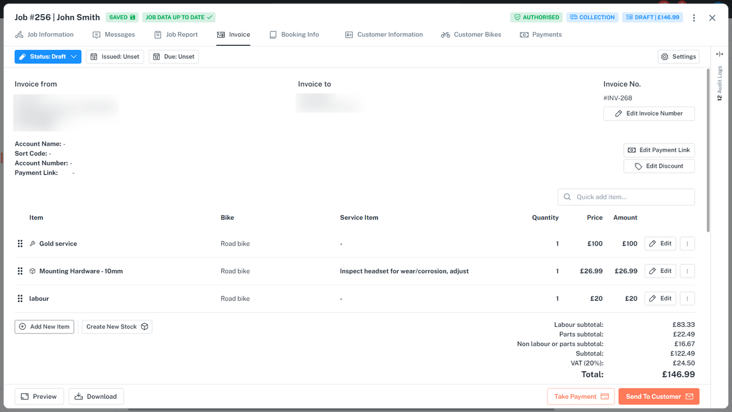Click Edit Payment Link button

659,150
